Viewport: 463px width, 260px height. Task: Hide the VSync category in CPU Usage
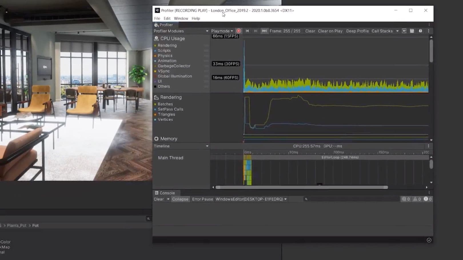click(163, 71)
